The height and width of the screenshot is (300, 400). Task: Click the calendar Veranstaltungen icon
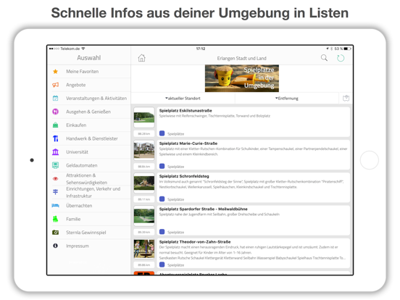55,99
